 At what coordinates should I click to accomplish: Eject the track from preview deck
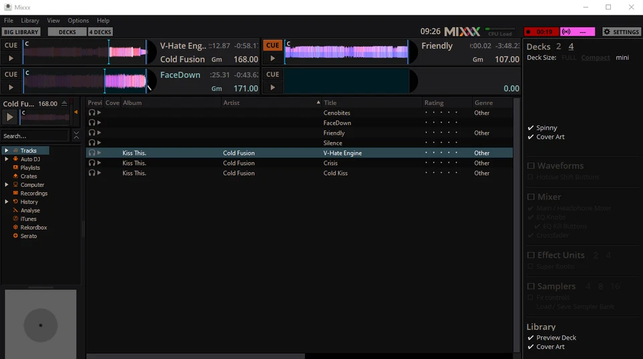[64, 103]
